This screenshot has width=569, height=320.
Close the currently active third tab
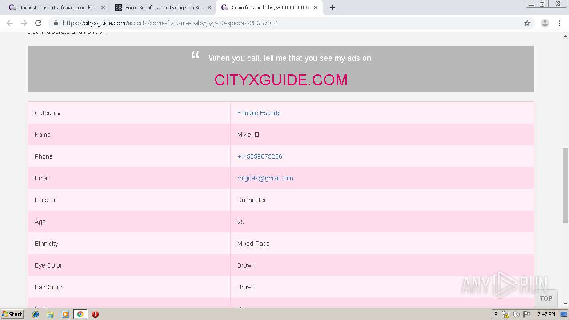[316, 8]
